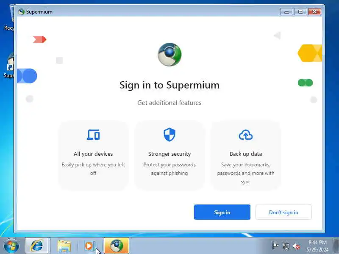339x254 pixels.
Task: Click the Stronger security shield icon
Action: coord(169,134)
